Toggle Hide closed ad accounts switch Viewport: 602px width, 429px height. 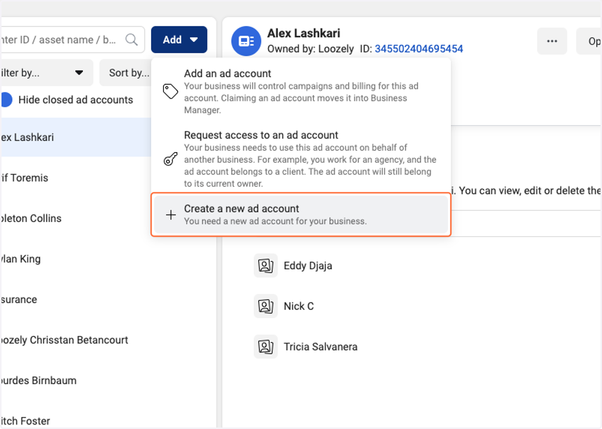tap(6, 100)
